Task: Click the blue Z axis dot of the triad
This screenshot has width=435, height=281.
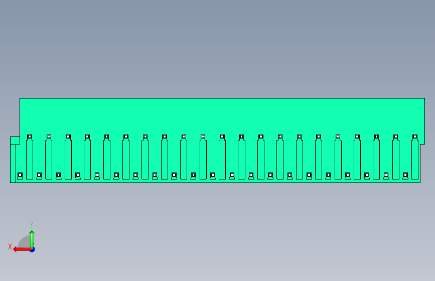Action: (33, 249)
